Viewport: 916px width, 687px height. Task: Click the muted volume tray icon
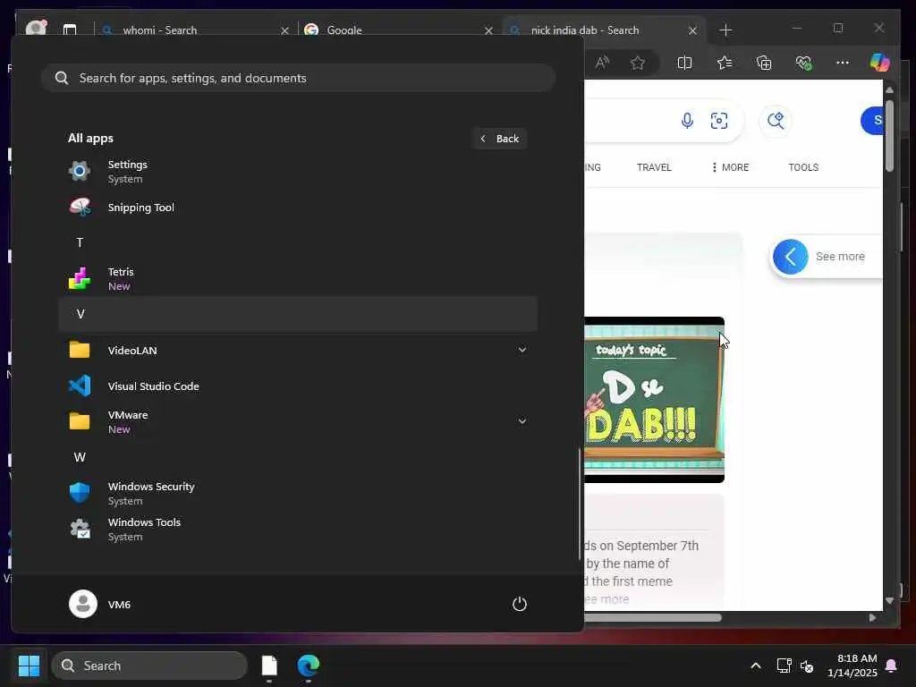click(807, 666)
